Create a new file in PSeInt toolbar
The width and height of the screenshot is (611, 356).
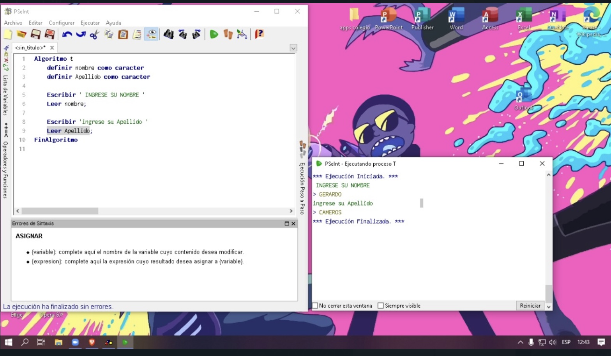click(8, 34)
